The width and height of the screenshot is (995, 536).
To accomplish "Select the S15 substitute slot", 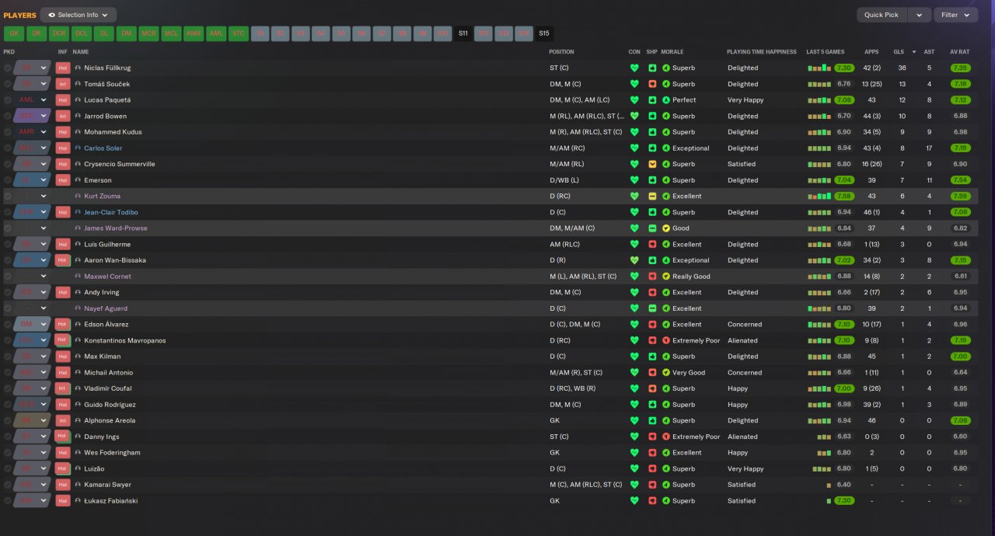I will coord(544,33).
